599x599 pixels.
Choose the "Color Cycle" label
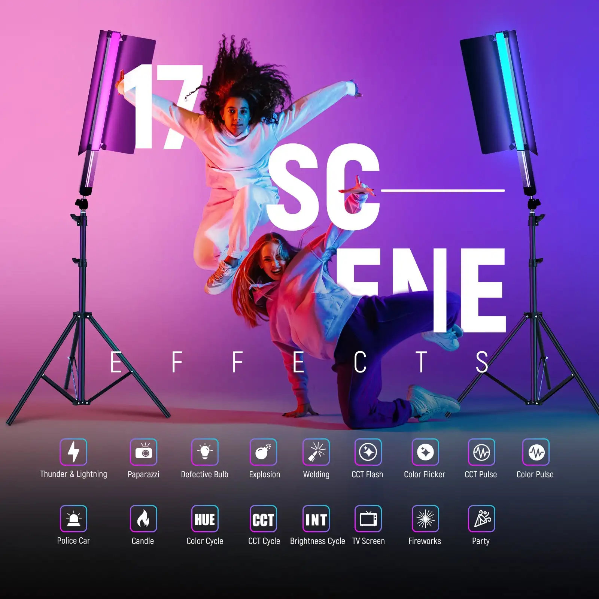tap(205, 541)
